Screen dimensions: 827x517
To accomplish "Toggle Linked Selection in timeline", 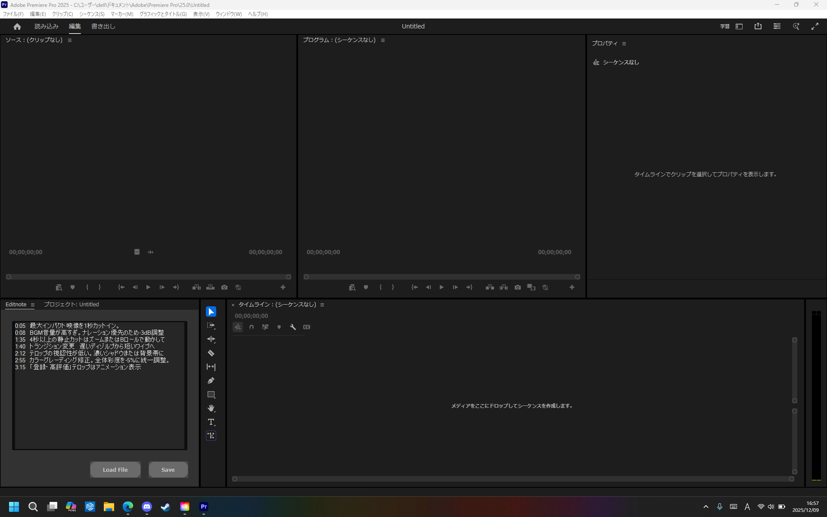I will tap(265, 327).
